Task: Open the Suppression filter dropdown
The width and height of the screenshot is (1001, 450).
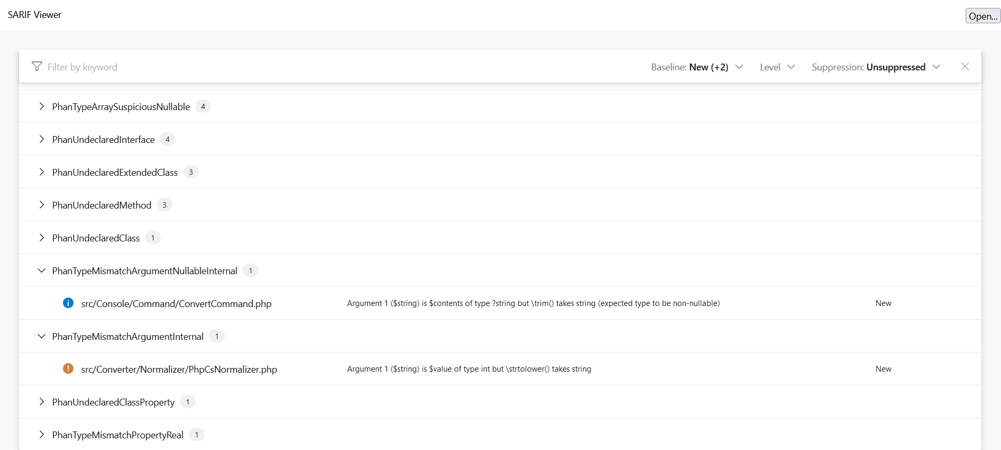Action: pos(876,67)
